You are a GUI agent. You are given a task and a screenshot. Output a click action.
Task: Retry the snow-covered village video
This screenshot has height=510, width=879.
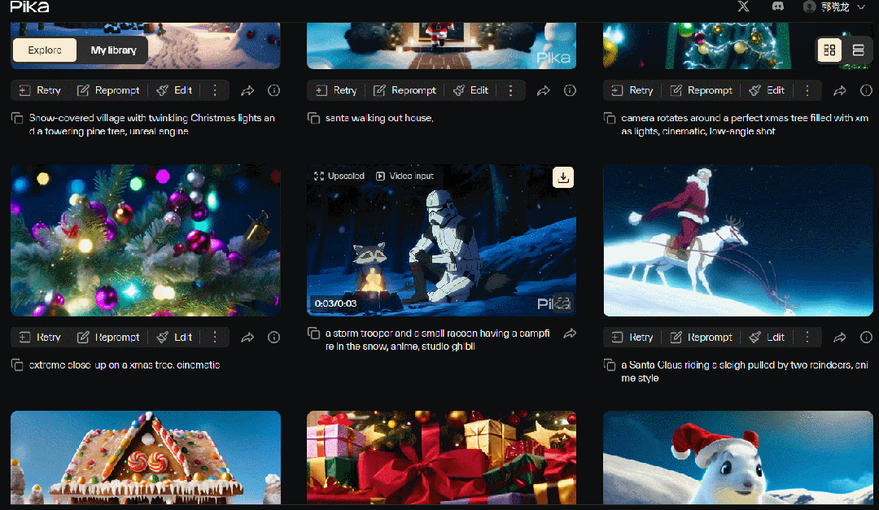point(40,90)
